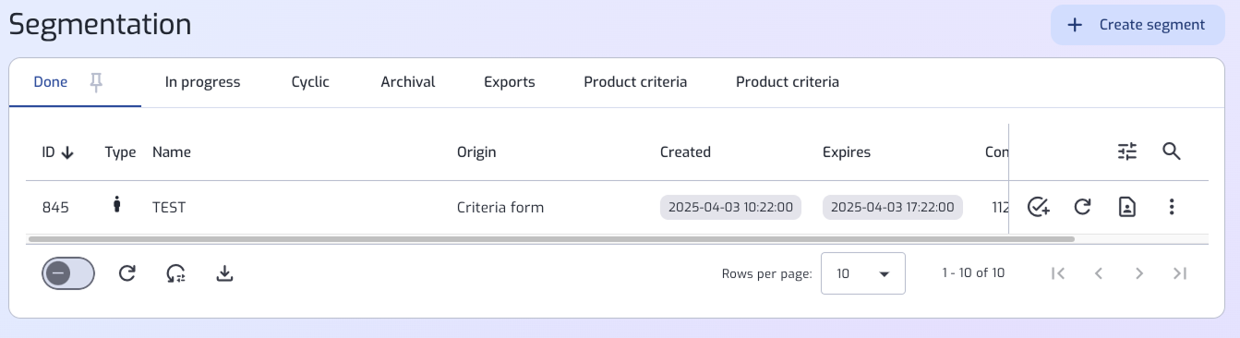
Task: Open the Archival tab
Action: pyautogui.click(x=407, y=82)
